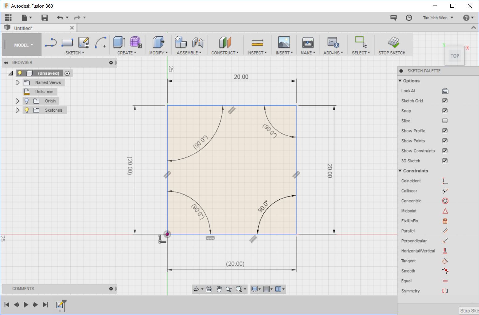Click the New Component icon
Screen dimensions: 479x315
[181, 42]
